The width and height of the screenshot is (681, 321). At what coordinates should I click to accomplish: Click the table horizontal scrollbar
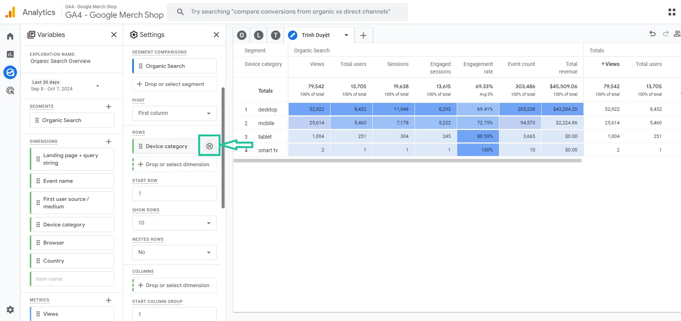(407, 160)
